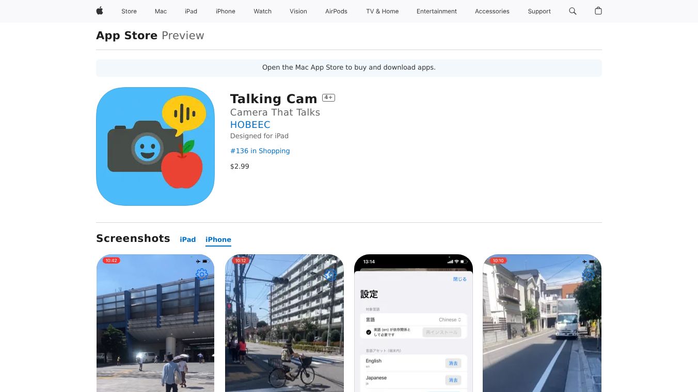Open the iPad menu in the navigation bar
This screenshot has width=698, height=392.
191,11
